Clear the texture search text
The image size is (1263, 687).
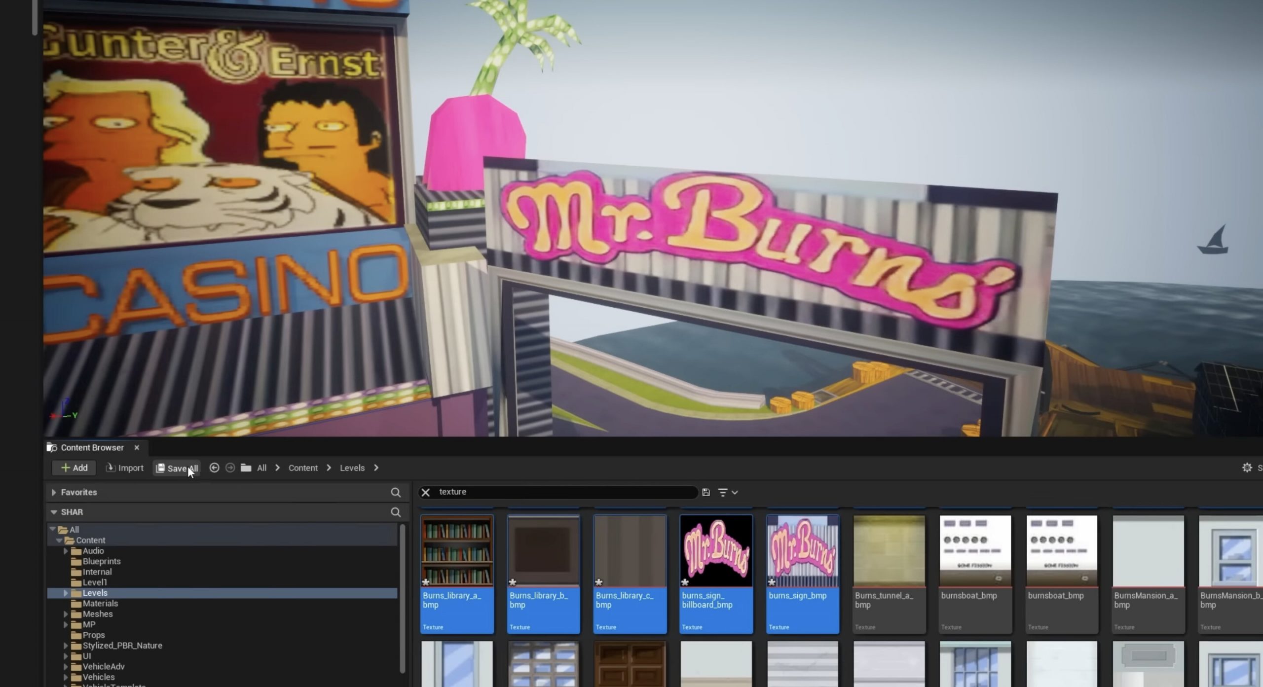click(425, 492)
